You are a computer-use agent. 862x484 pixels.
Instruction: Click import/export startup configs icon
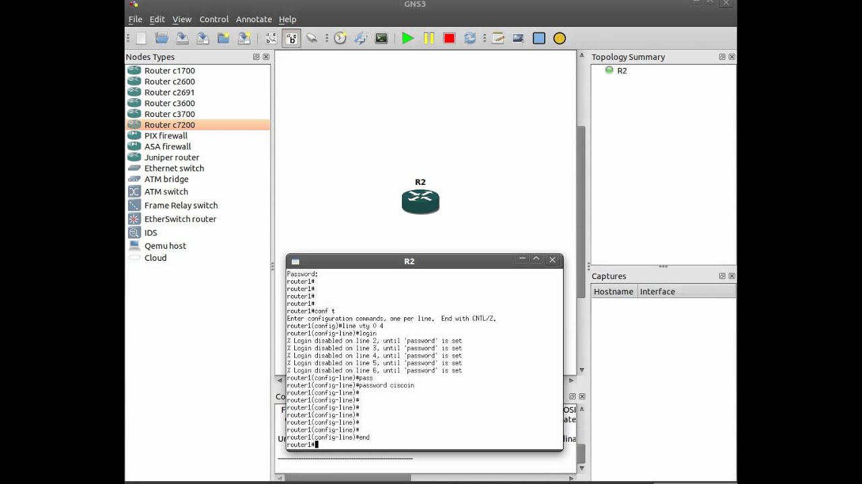point(361,38)
